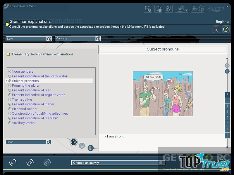Click the document page icon near Links
Screen dimensions: 234x175
(x=91, y=148)
